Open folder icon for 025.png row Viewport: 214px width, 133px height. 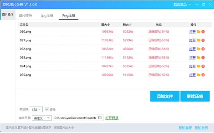click(199, 75)
